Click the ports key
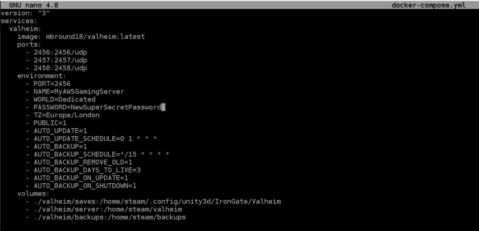The height and width of the screenshot is (231, 479). tap(29, 44)
